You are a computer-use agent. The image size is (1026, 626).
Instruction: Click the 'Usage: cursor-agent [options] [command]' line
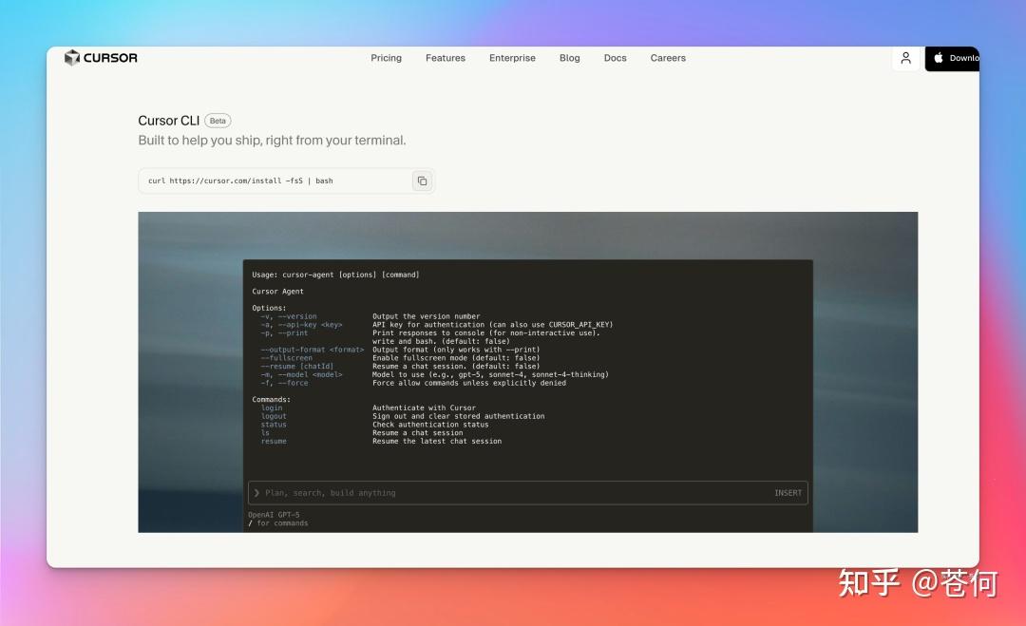[335, 275]
